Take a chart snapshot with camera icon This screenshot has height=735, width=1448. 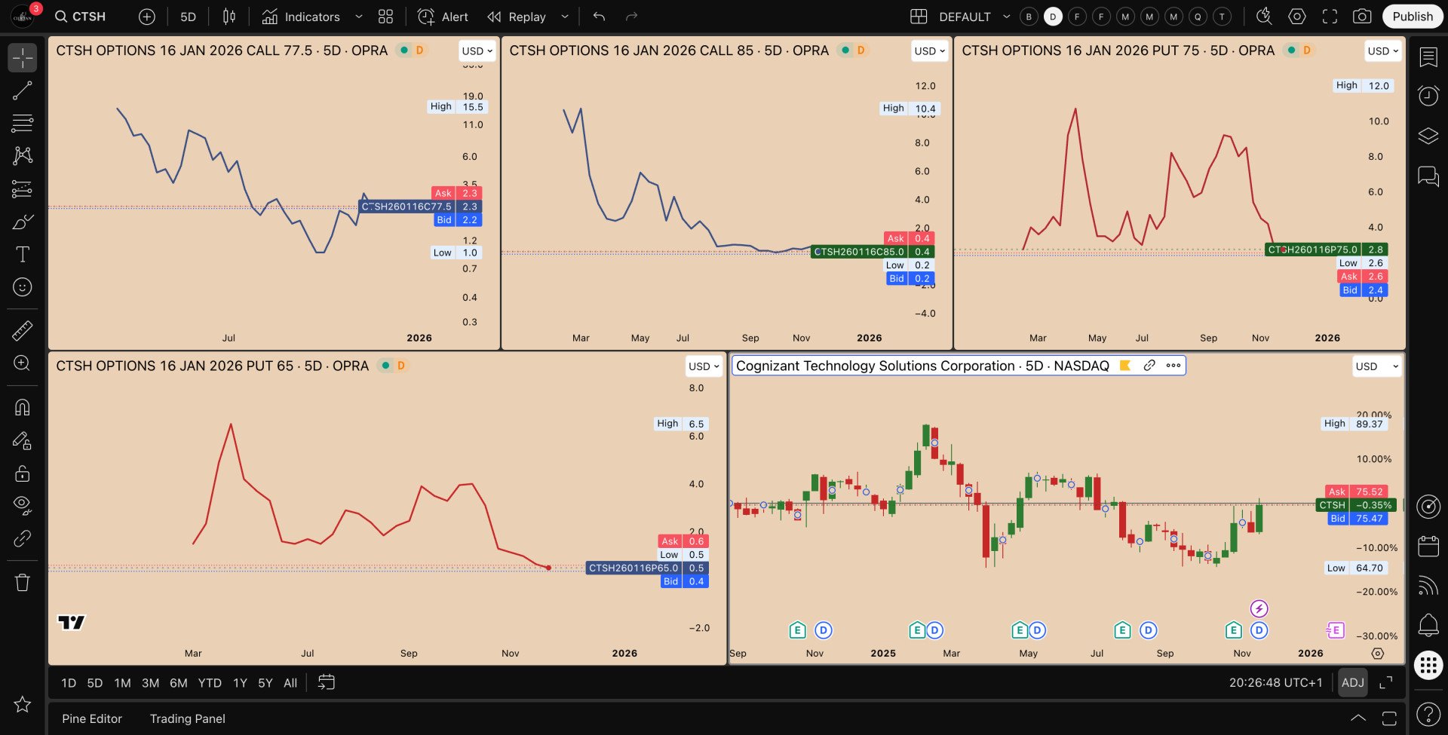pyautogui.click(x=1362, y=17)
